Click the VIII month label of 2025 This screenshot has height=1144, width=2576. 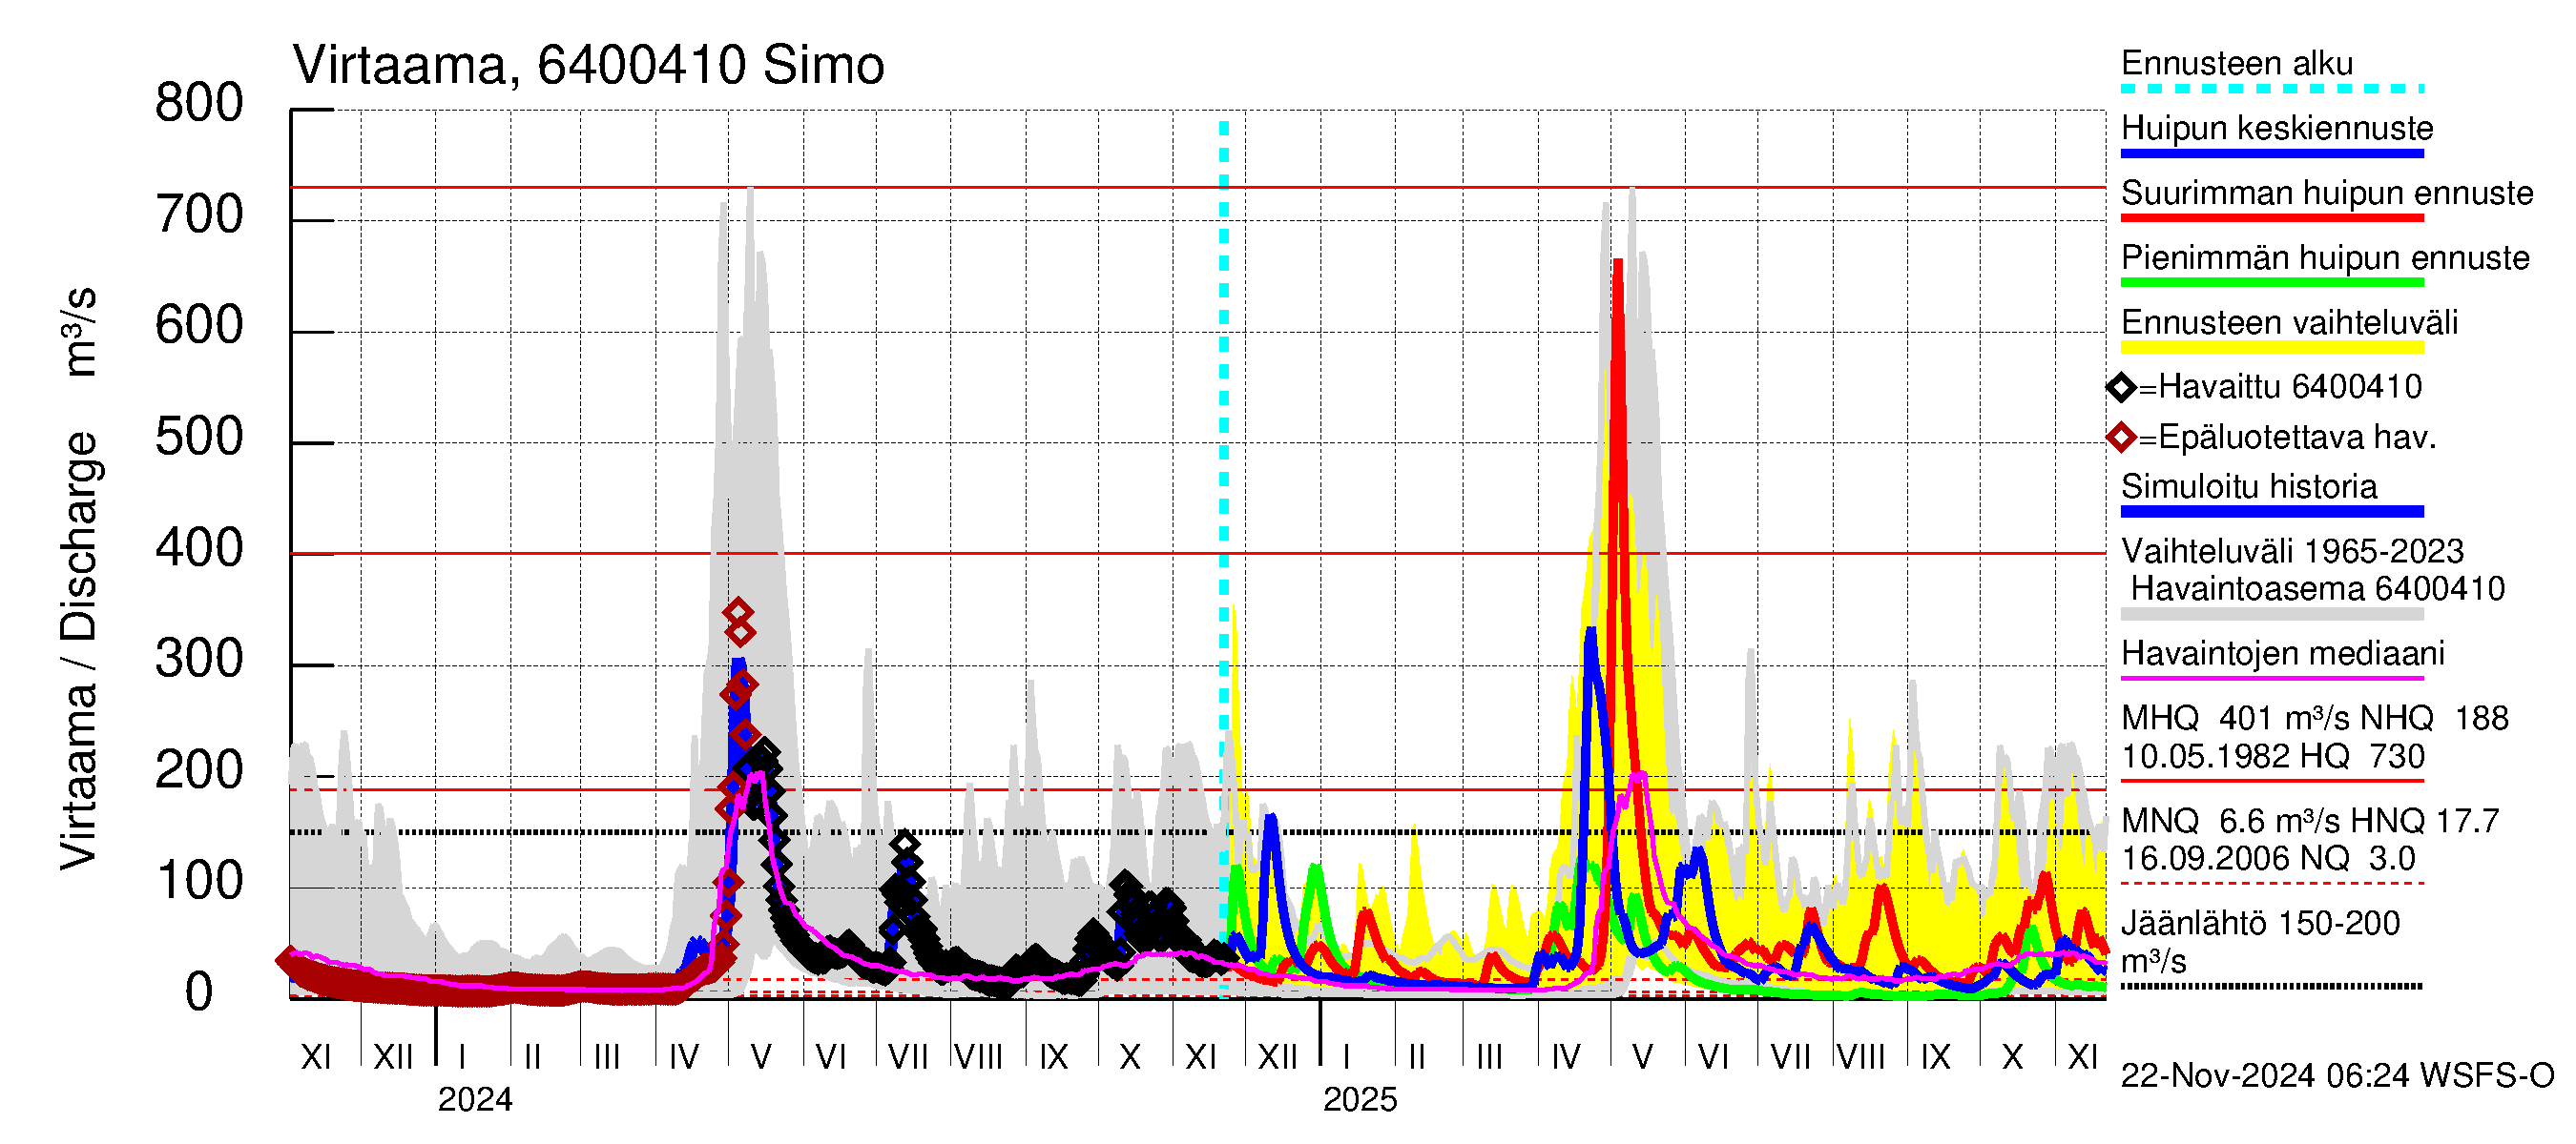(x=1861, y=1057)
